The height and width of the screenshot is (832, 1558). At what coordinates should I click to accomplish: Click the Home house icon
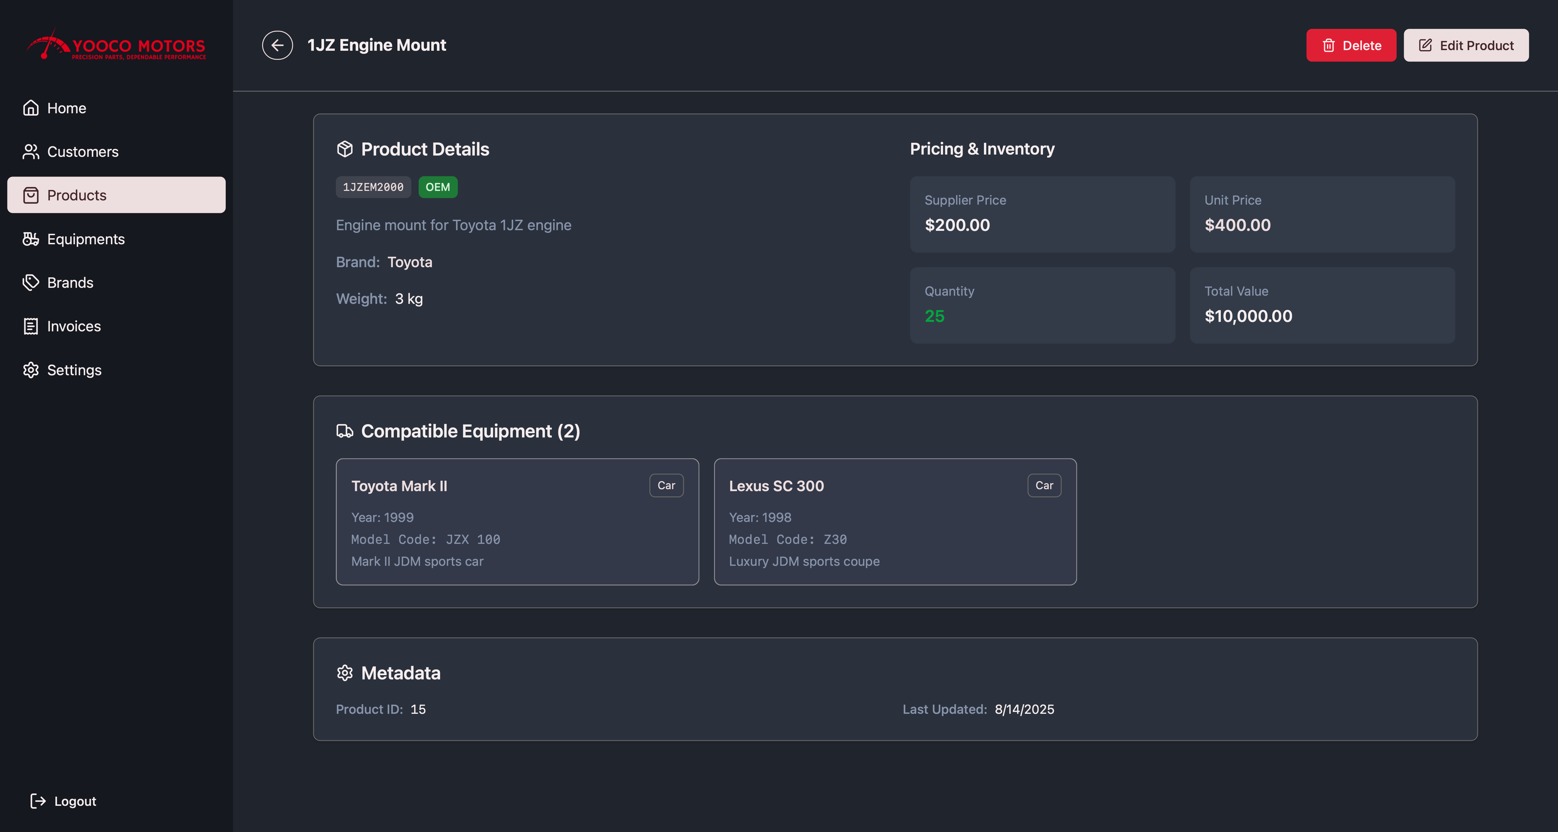coord(31,108)
